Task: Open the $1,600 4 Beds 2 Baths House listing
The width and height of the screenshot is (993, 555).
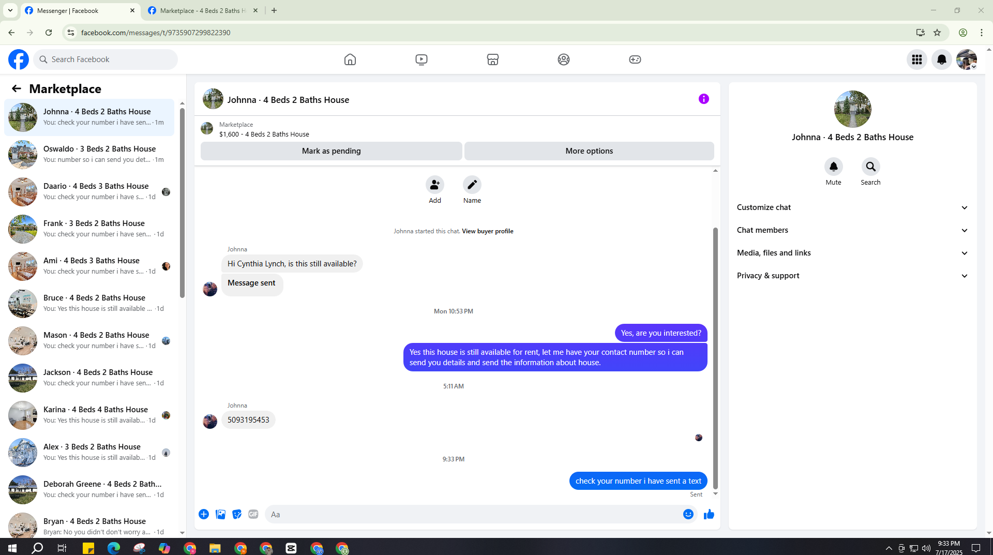Action: 264,134
